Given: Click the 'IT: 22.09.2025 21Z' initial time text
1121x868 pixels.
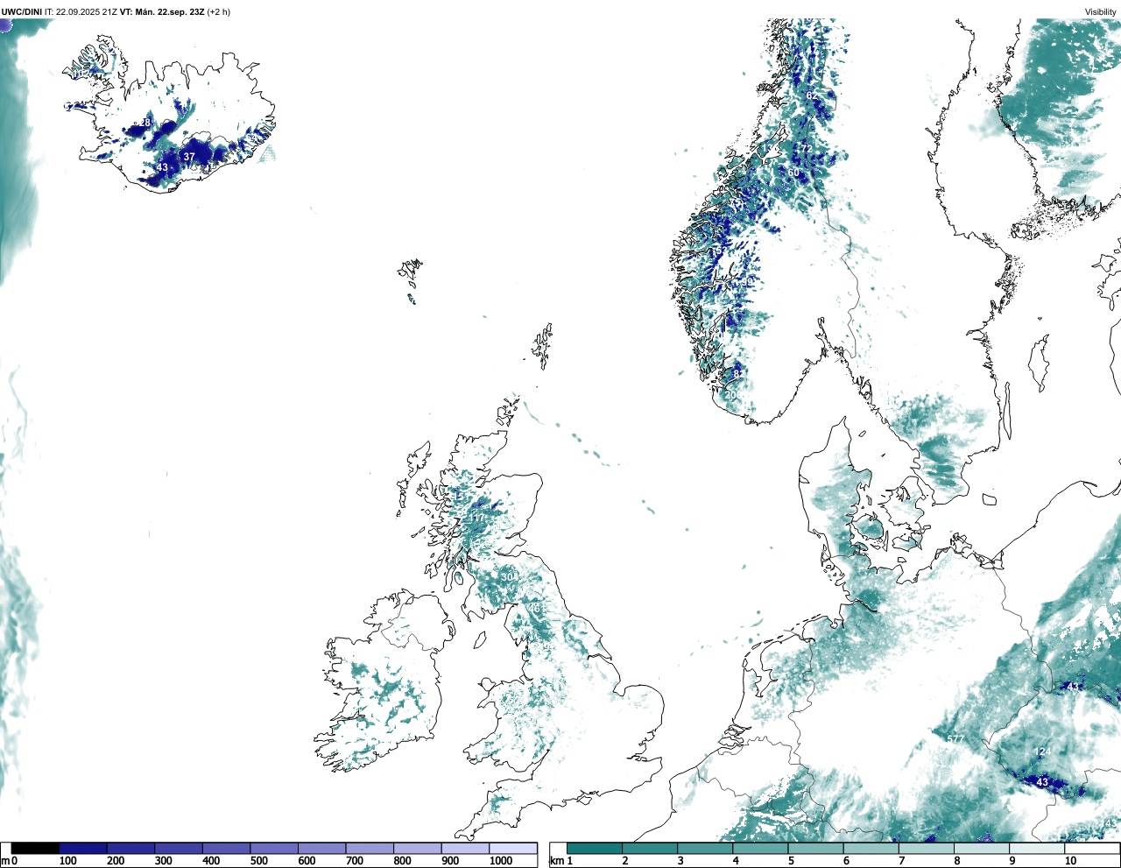Looking at the screenshot, I should click(81, 12).
